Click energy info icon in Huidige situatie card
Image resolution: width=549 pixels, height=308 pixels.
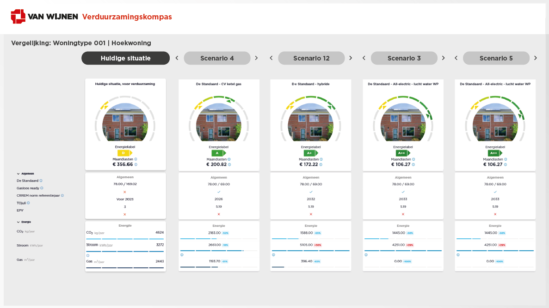88,255
